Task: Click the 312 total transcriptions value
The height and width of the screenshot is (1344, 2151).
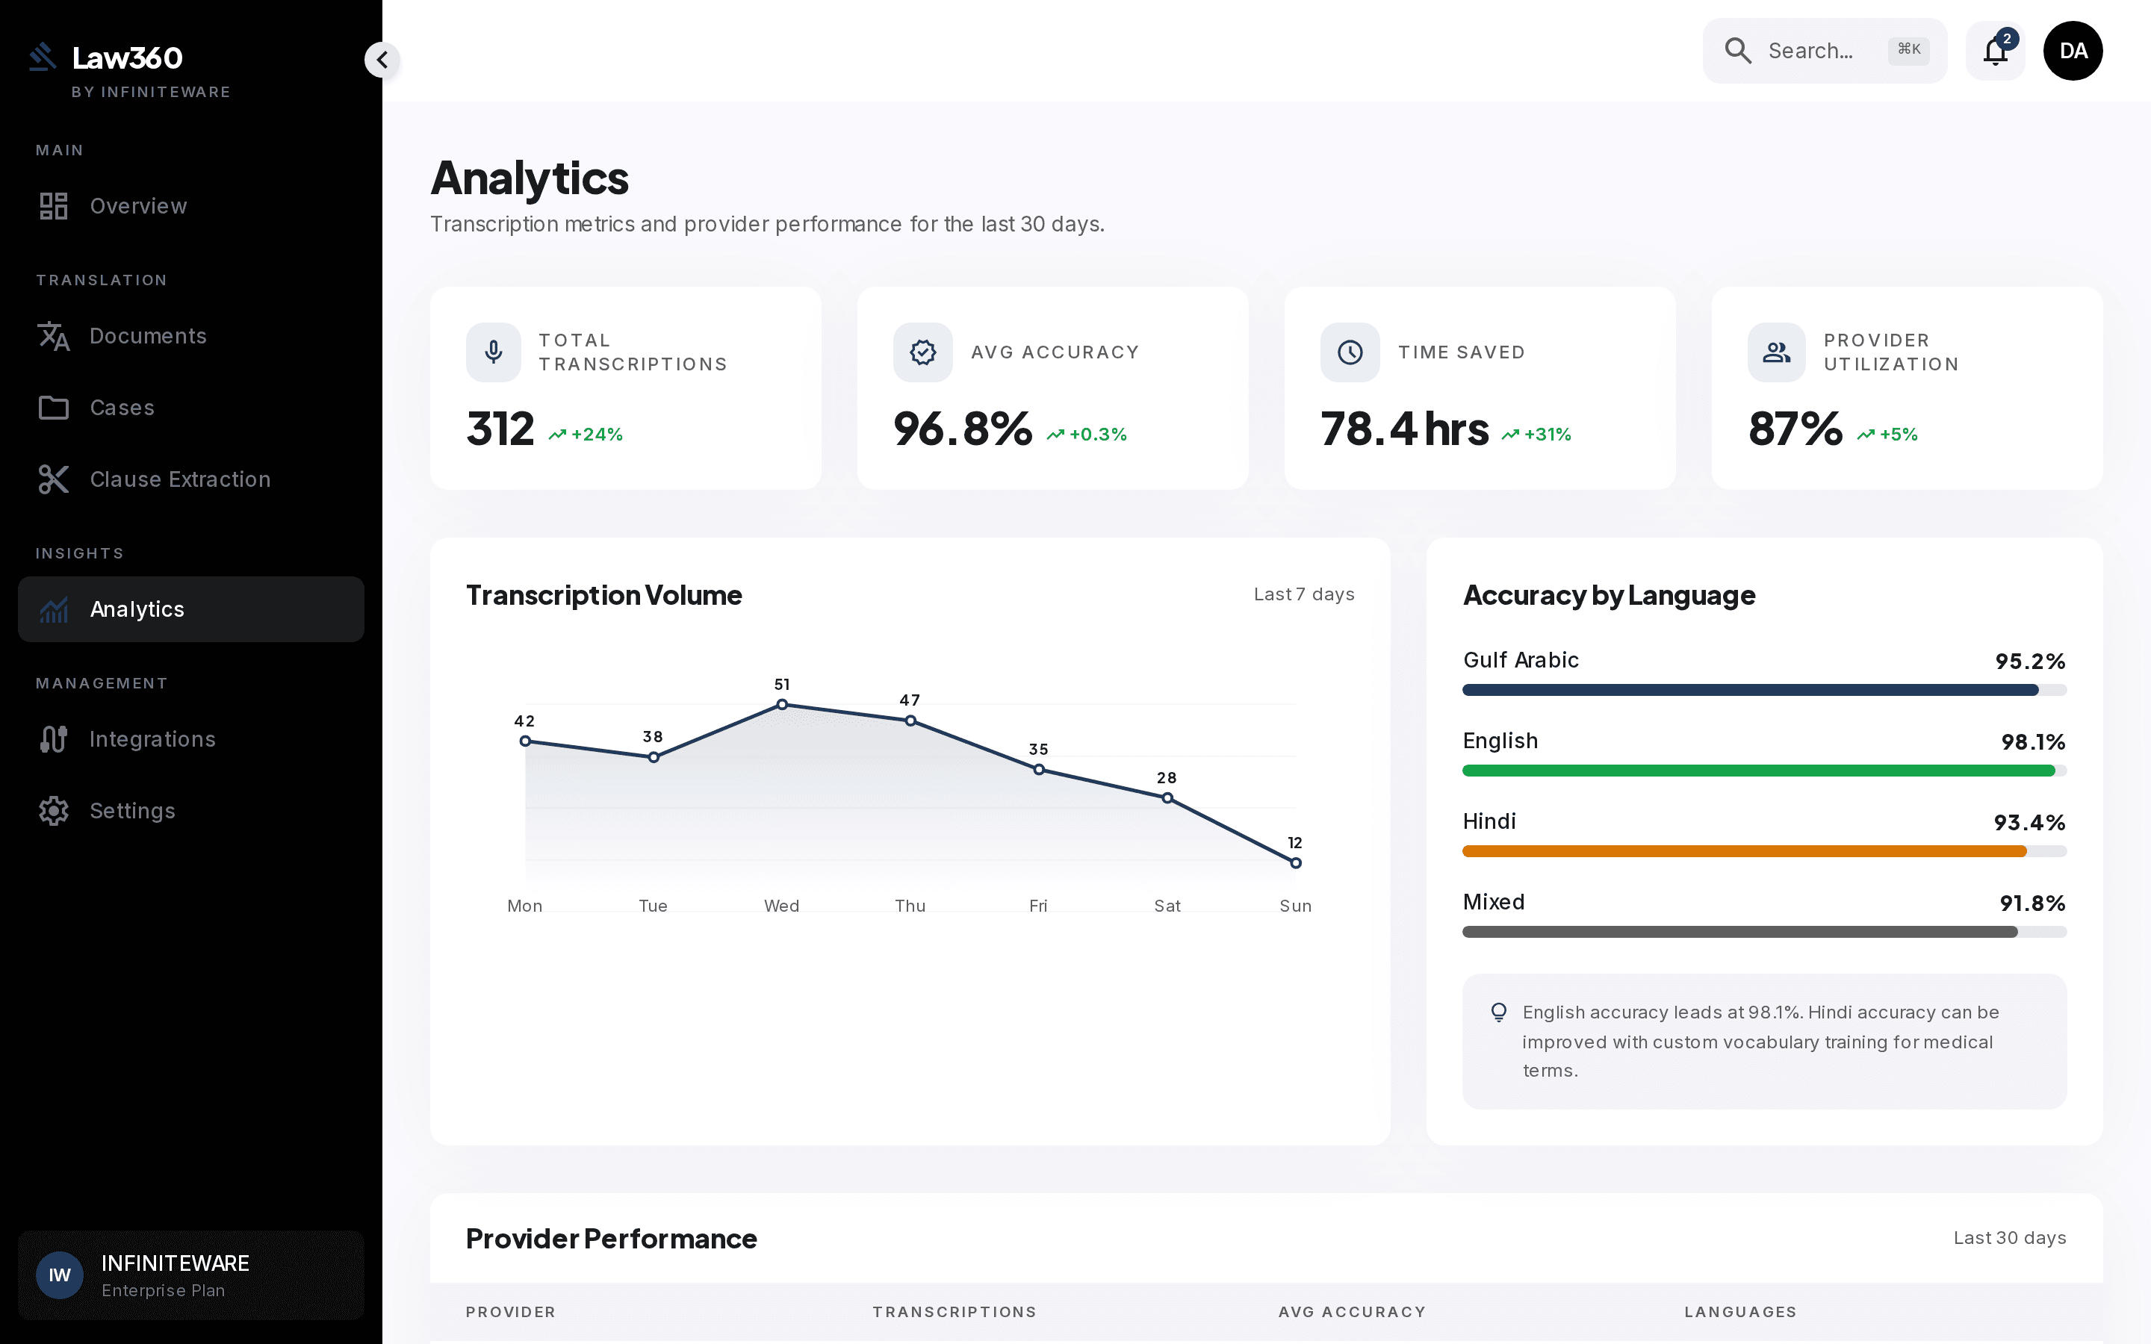Action: (x=500, y=429)
